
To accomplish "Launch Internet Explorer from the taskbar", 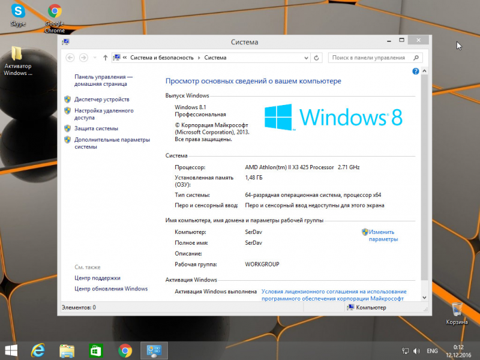I will pyautogui.click(x=38, y=350).
